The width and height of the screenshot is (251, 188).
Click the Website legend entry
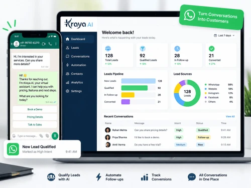point(218,89)
